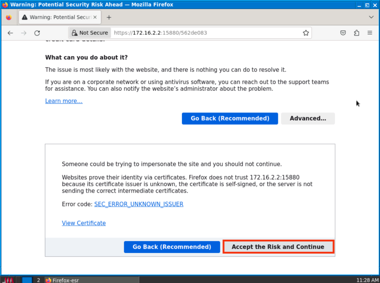Expand the List all tabs chevron
Image resolution: width=380 pixels, height=283 pixels.
(x=371, y=17)
